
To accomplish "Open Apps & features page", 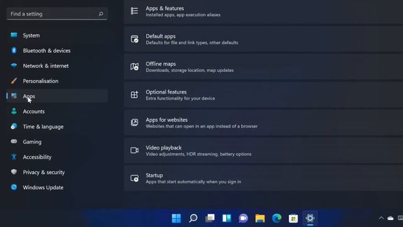I will pyautogui.click(x=263, y=12).
